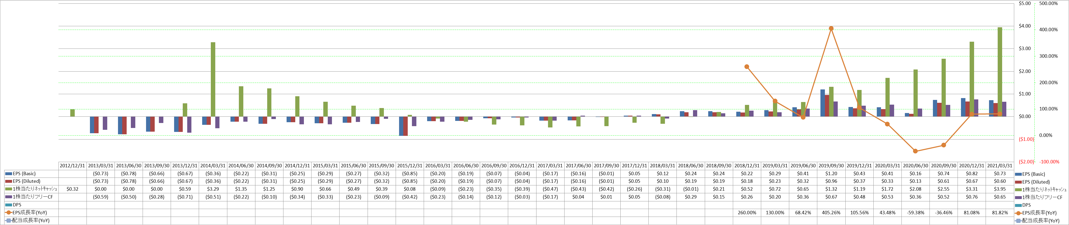
Task: Select the $1.20 EPS Basic cell
Action: (x=831, y=174)
